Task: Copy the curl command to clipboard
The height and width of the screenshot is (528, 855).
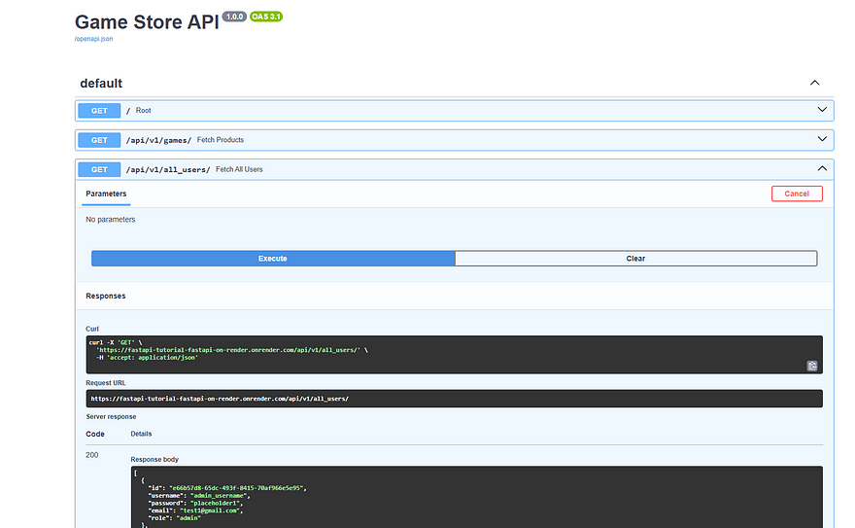Action: pos(811,366)
